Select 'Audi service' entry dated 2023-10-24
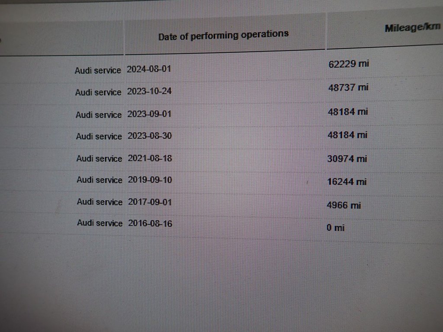The height and width of the screenshot is (332, 443). coord(98,93)
